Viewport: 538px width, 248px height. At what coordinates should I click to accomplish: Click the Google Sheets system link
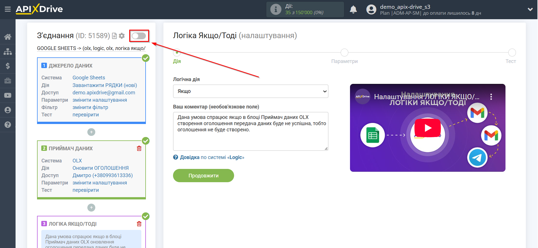click(89, 78)
